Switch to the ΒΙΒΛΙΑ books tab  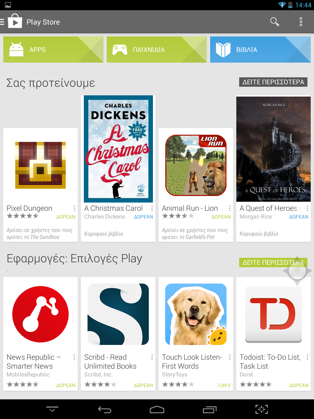click(260, 50)
